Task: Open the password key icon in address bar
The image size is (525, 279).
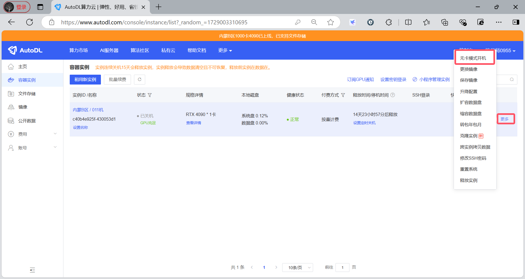Action: (298, 22)
